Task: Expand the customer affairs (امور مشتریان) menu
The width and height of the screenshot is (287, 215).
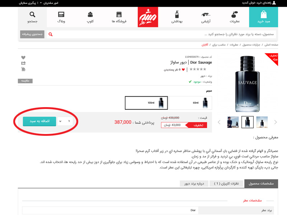Action: [49, 3]
